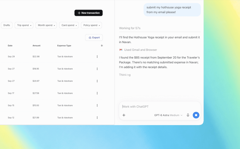
Task: Click the Expense Type column header
Action: tap(64, 45)
